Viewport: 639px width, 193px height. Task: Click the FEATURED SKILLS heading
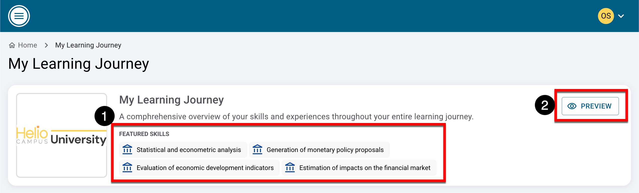coord(144,134)
